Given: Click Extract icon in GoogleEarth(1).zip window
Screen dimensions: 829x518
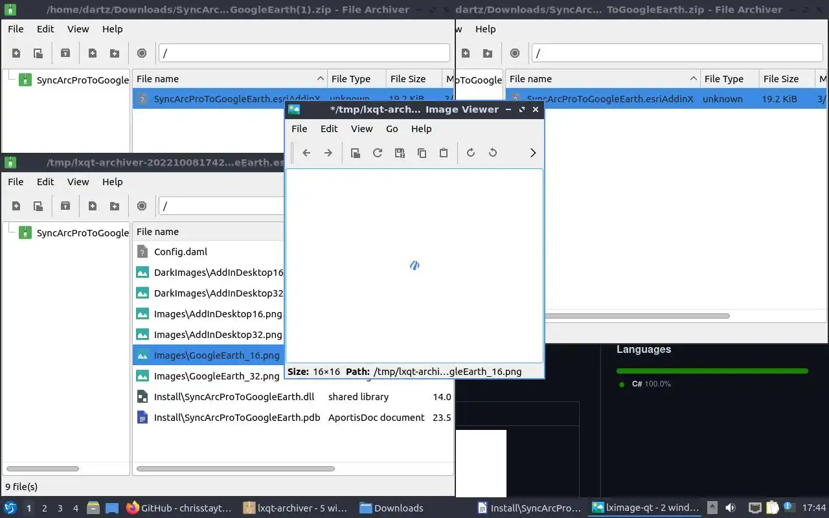Looking at the screenshot, I should pos(65,53).
